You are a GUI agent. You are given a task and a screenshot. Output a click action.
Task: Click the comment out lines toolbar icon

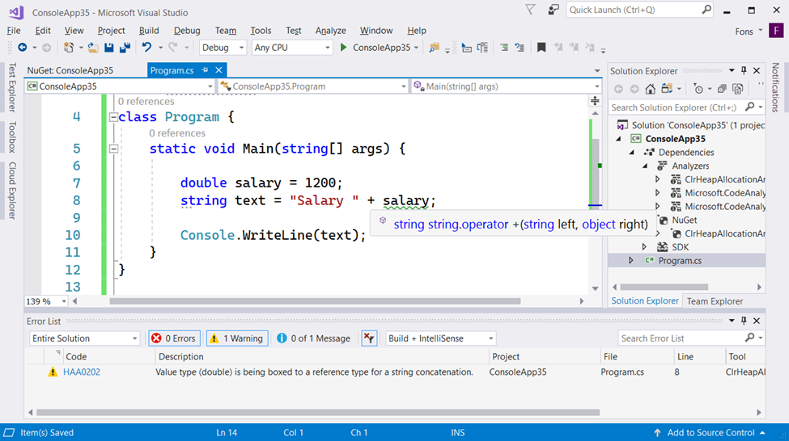pos(503,47)
